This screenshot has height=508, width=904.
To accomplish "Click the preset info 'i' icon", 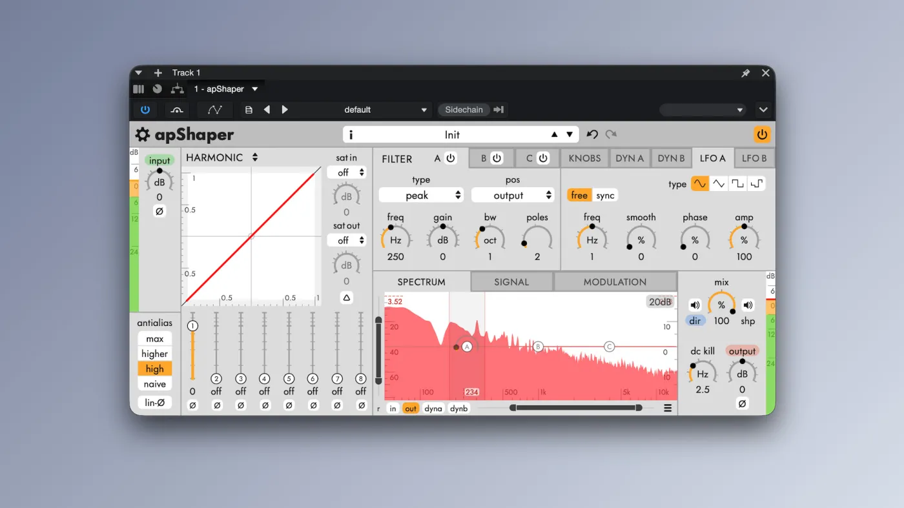I will click(351, 135).
